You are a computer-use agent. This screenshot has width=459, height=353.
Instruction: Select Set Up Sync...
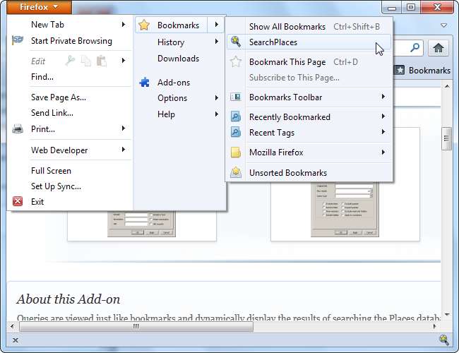[56, 186]
